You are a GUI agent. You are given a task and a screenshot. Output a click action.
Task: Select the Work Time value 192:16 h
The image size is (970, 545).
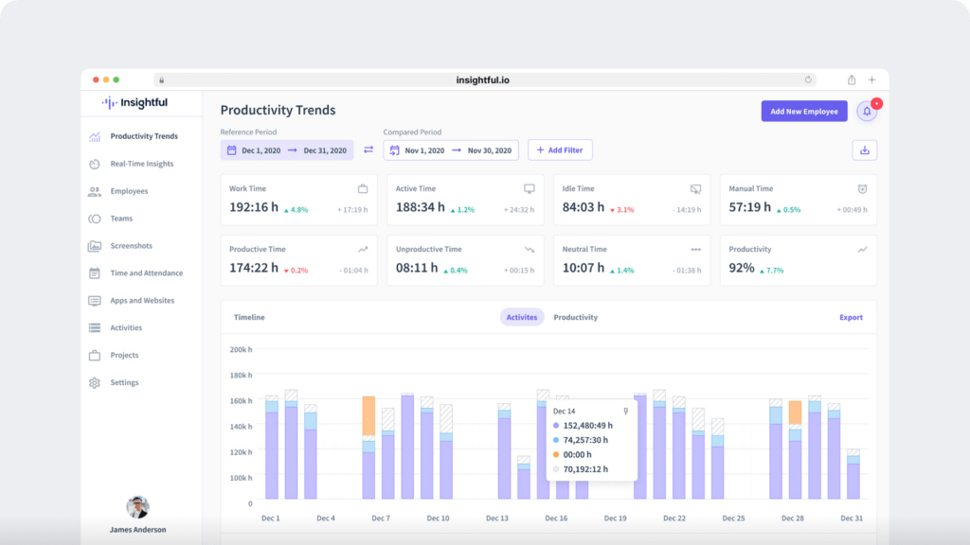pos(254,207)
